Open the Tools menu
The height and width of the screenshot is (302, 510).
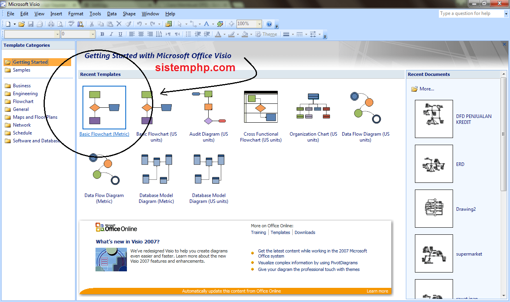pyautogui.click(x=95, y=13)
